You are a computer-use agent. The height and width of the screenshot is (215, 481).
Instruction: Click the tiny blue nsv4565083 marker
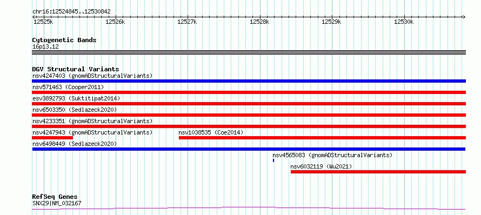[x=273, y=160]
